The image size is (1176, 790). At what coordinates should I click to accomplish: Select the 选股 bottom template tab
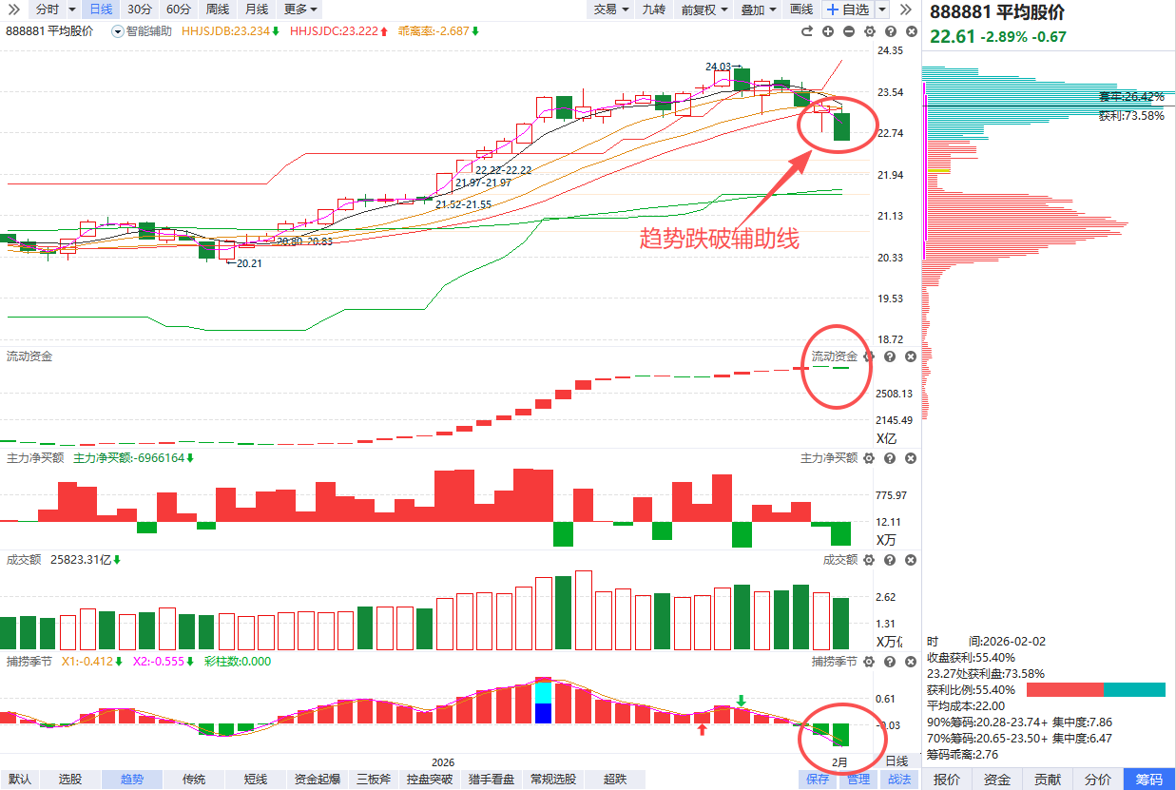click(70, 780)
